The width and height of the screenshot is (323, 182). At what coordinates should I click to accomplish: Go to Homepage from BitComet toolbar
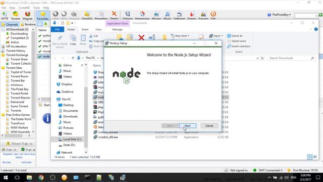pyautogui.click(x=142, y=16)
